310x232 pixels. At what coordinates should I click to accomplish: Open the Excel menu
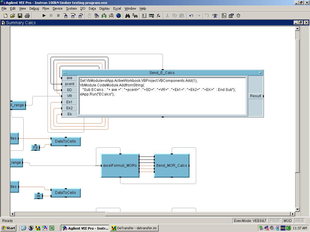coord(117,8)
